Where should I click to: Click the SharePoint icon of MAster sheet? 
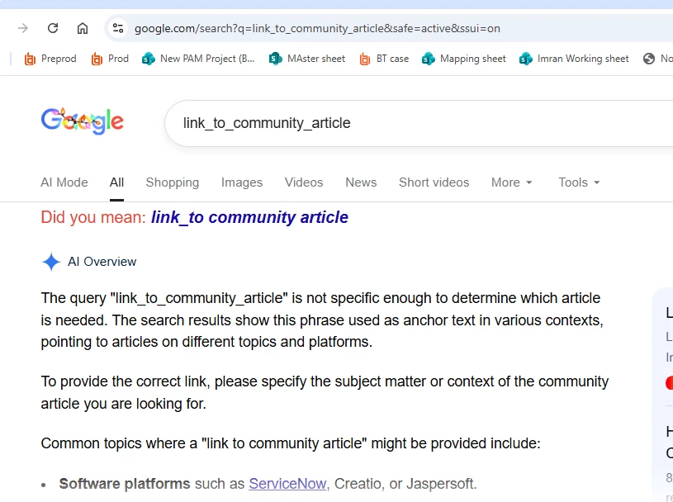coord(276,59)
